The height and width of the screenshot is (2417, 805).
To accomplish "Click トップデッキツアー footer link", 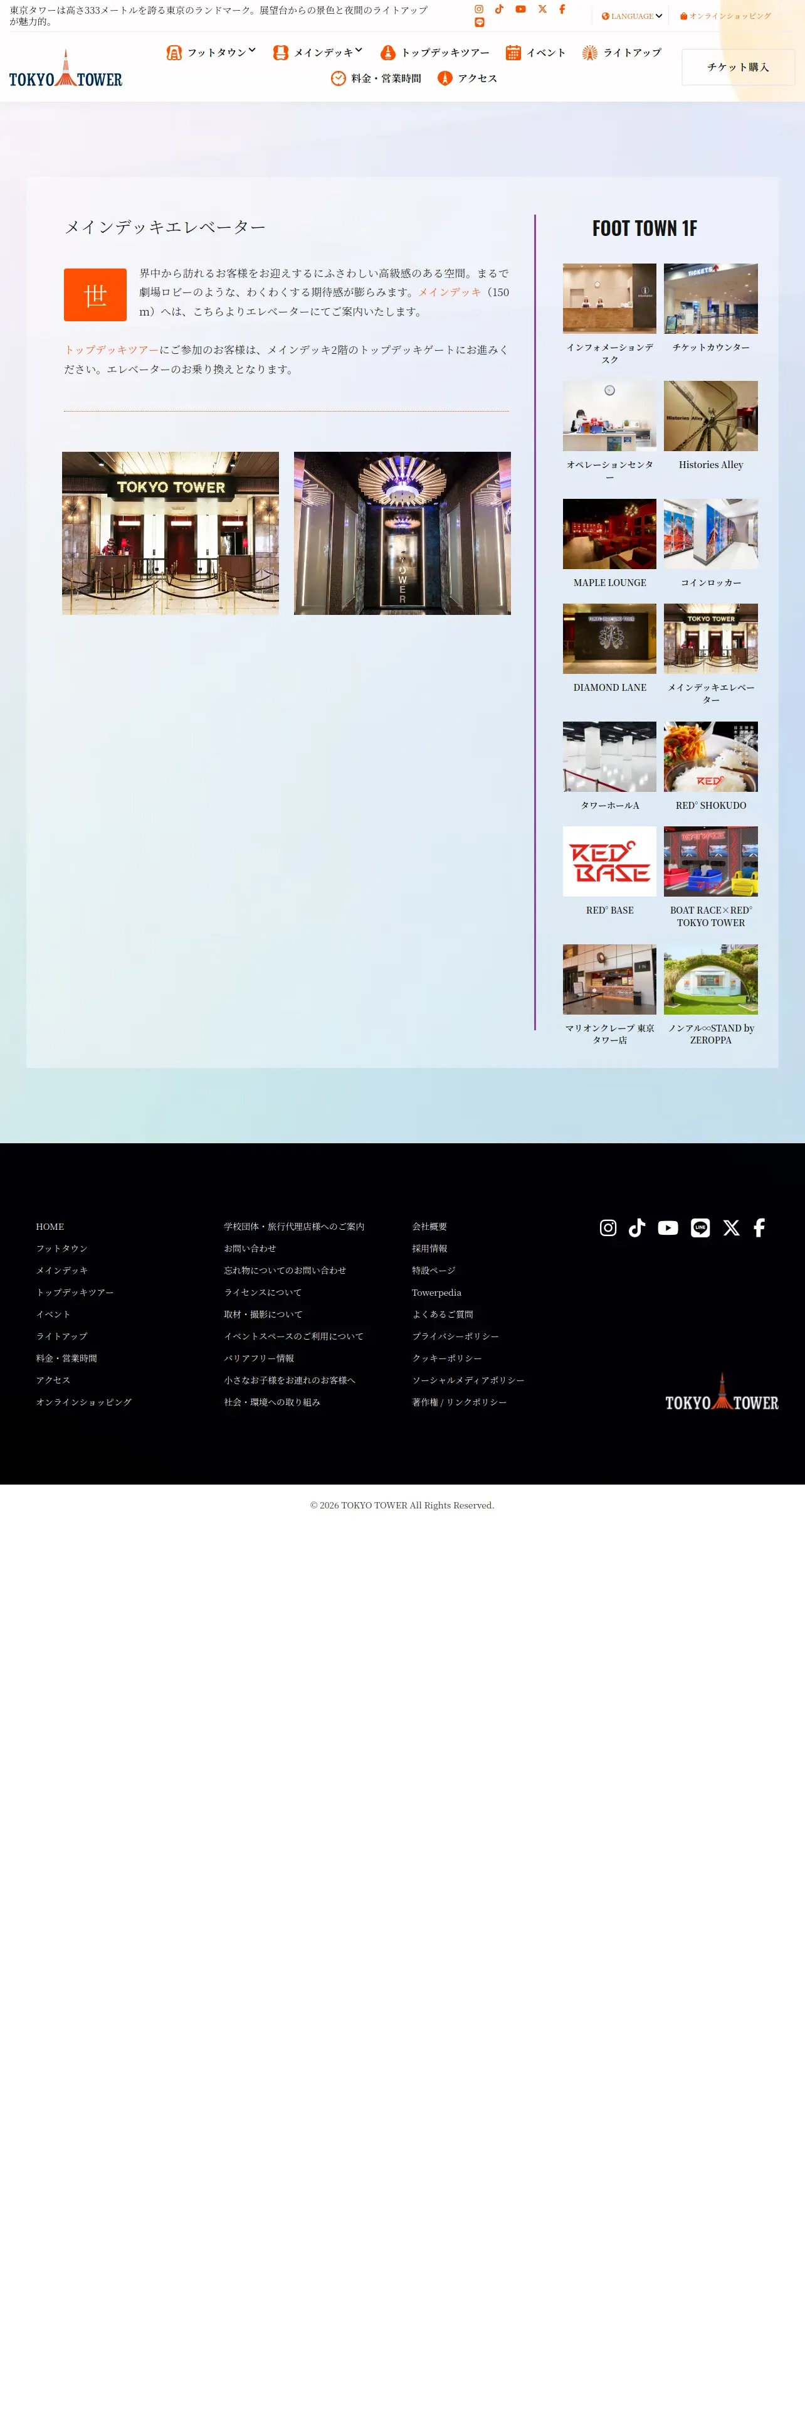I will pos(75,1293).
